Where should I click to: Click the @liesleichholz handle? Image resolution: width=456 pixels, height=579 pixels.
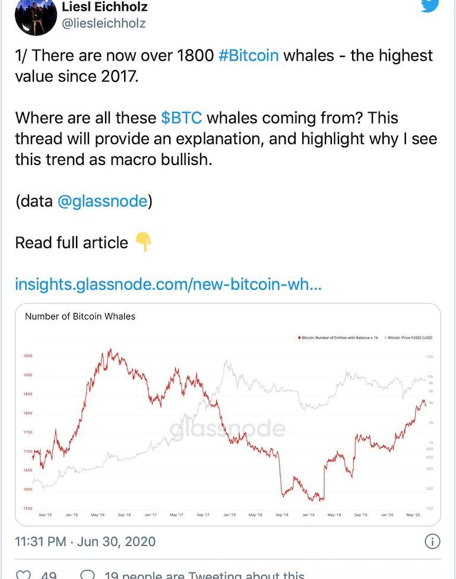[103, 23]
